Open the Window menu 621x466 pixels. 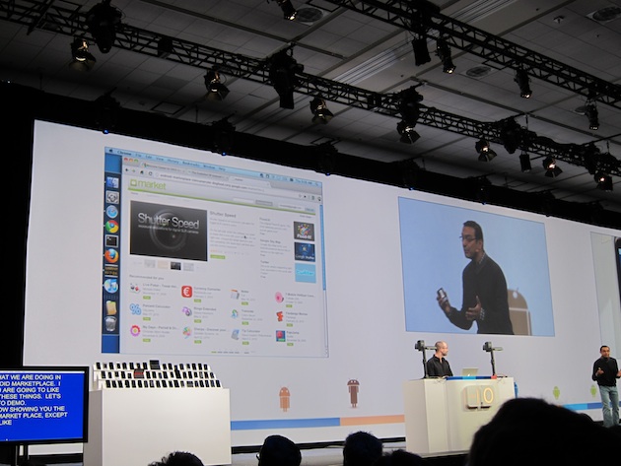[209, 166]
